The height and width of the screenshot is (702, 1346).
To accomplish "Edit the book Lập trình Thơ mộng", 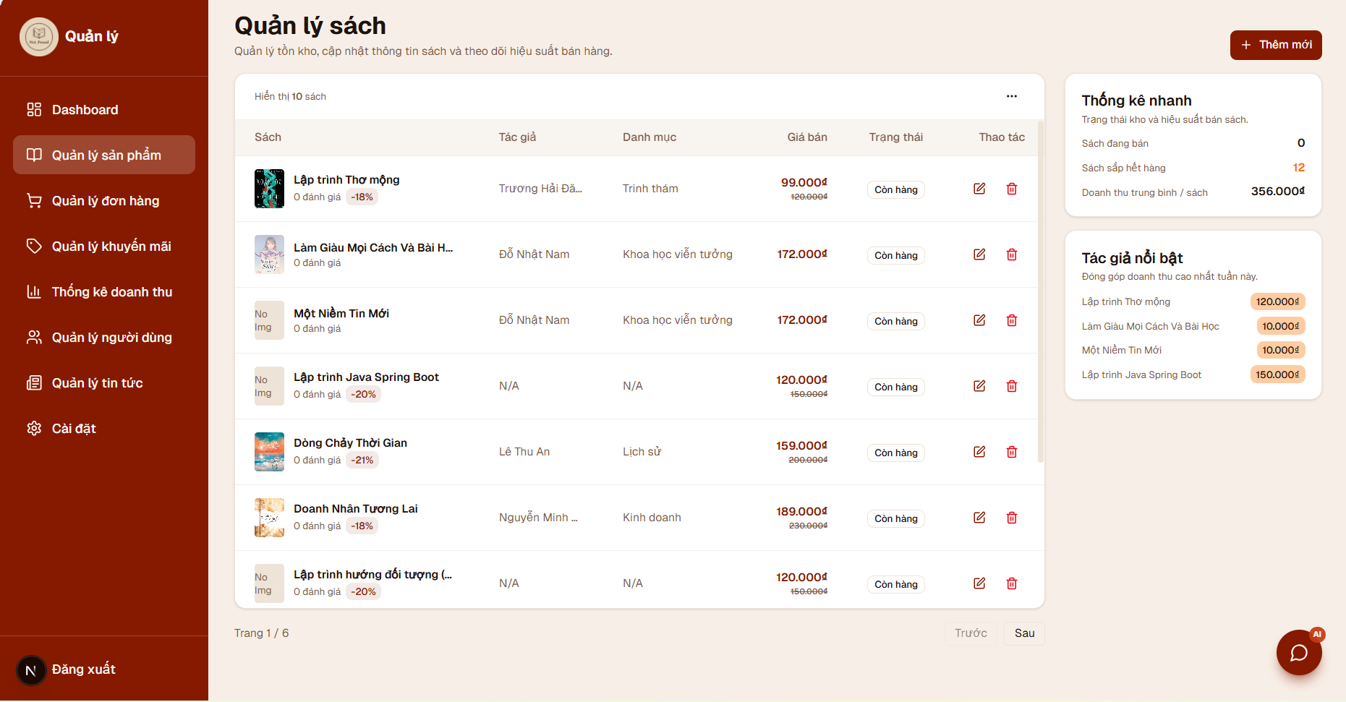I will (979, 189).
